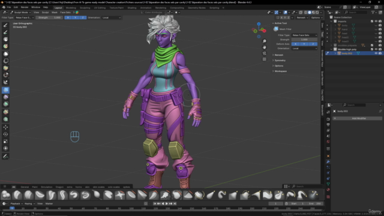
Task: Open the Edit menu
Action: [16, 7]
